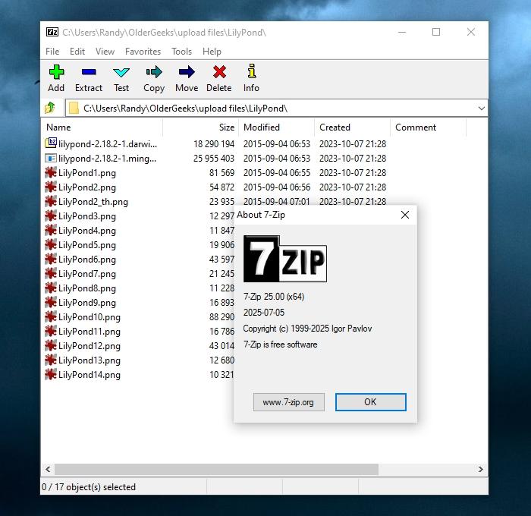
Task: Click the red Delete icon
Action: click(x=219, y=72)
